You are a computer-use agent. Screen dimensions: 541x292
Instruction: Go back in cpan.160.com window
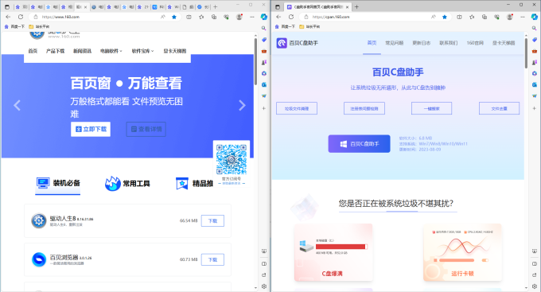click(x=278, y=17)
